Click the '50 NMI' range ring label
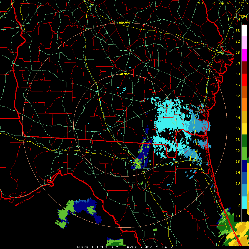This screenshot has height=249, width=249. (124, 74)
